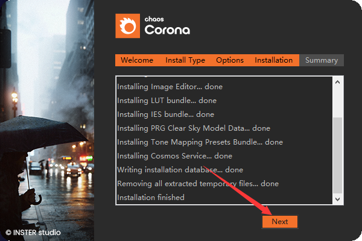The width and height of the screenshot is (362, 241).
Task: Click the orange Corona logo icon
Action: pyautogui.click(x=127, y=27)
